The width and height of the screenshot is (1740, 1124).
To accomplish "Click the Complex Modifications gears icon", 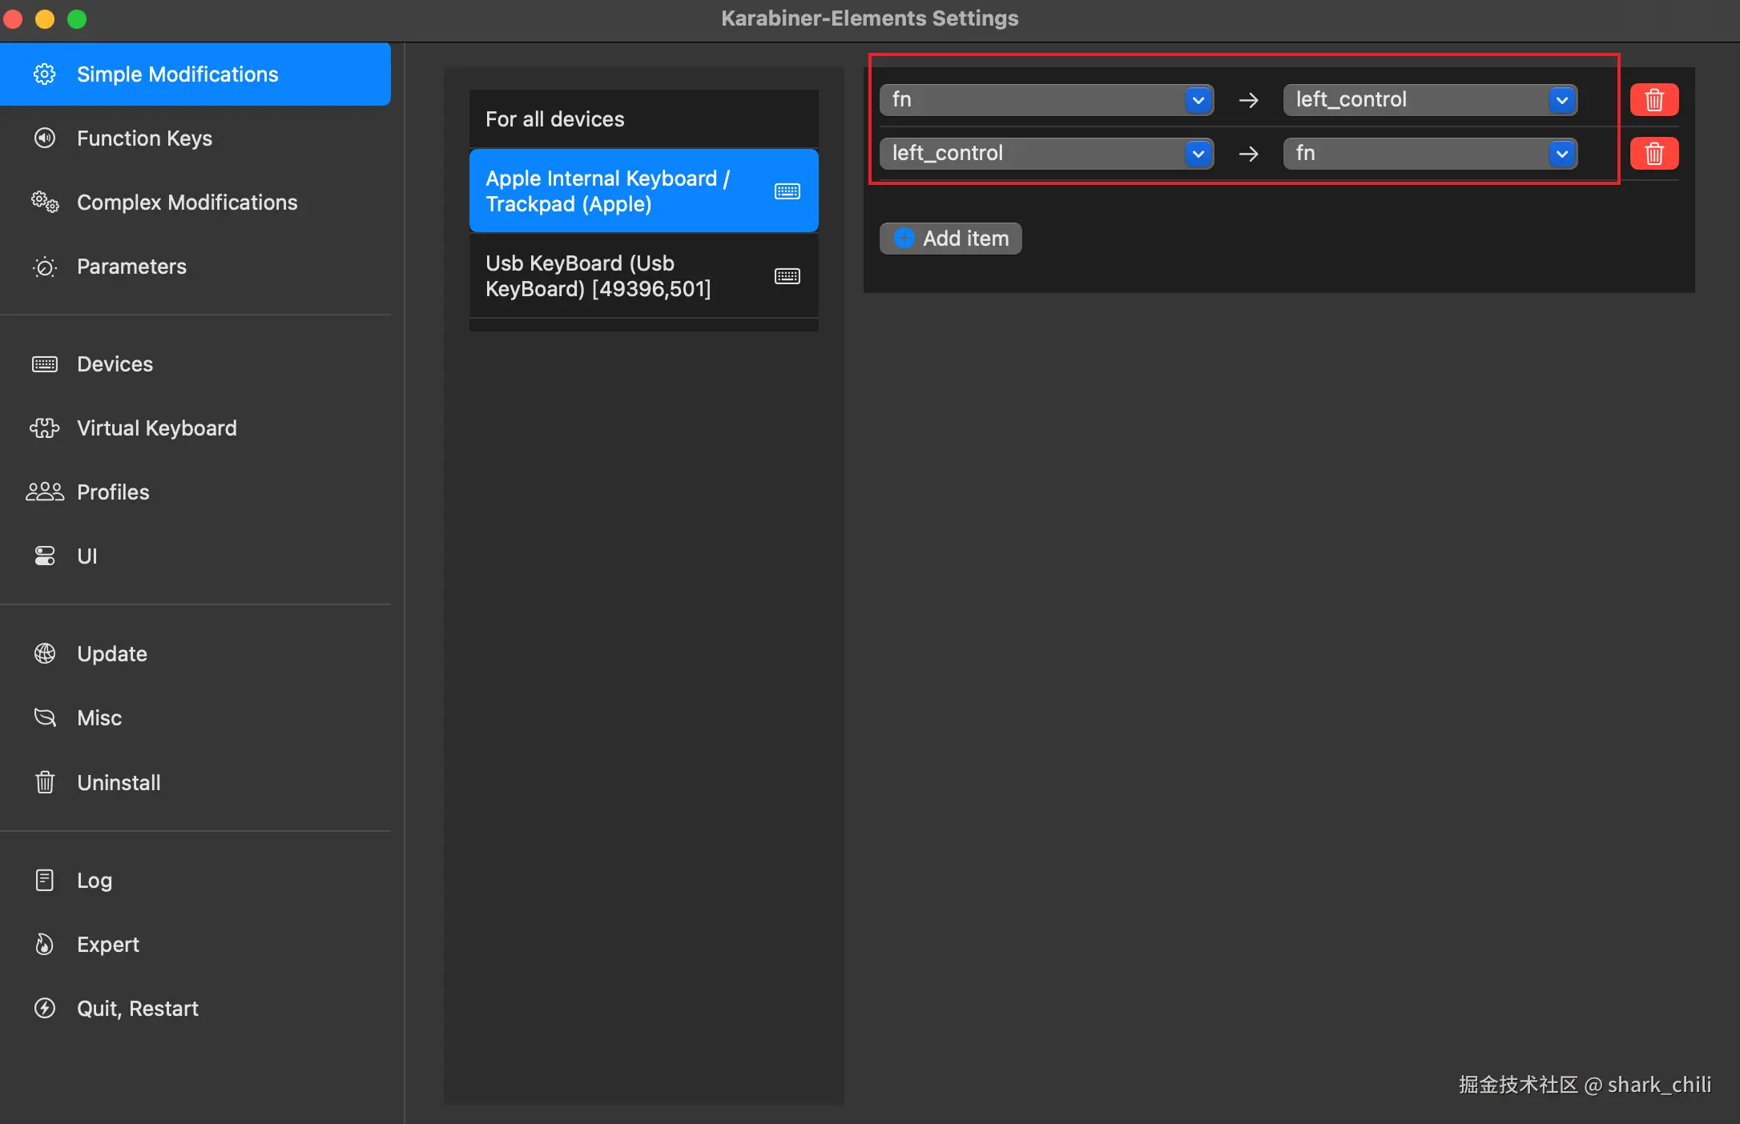I will [45, 202].
